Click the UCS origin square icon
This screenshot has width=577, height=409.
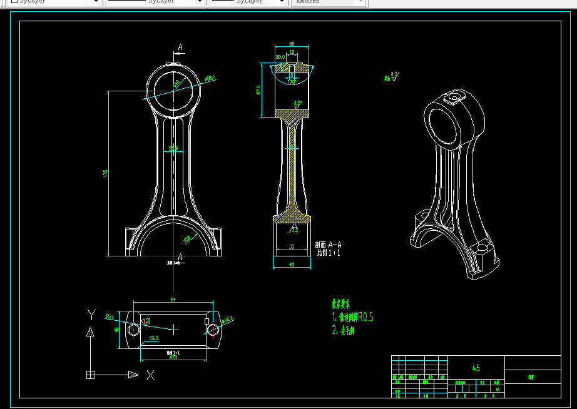pyautogui.click(x=90, y=375)
